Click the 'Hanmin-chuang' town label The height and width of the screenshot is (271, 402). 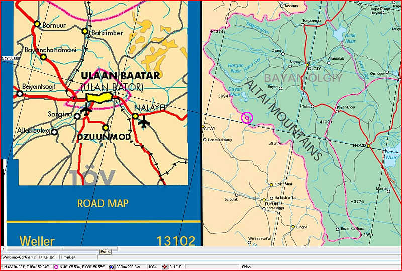coord(220,140)
